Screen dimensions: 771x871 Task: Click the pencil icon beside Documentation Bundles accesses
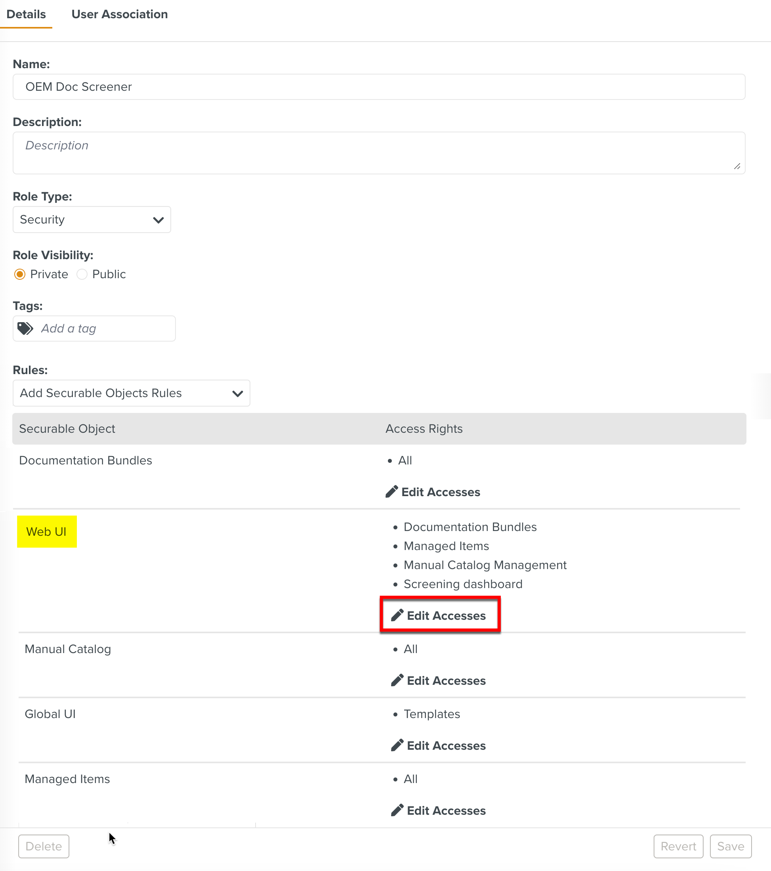(391, 491)
